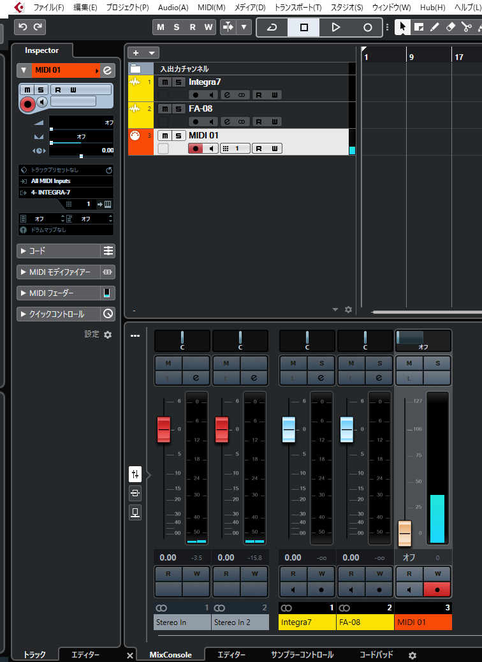Switch to コードパッド tab
The image size is (482, 662).
(x=376, y=655)
